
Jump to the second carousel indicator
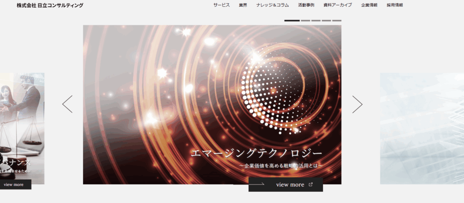(x=305, y=21)
